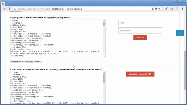Viewport: 187px width, 105px height.
Task: Open the blue hamburger side menu
Action: coord(180,33)
